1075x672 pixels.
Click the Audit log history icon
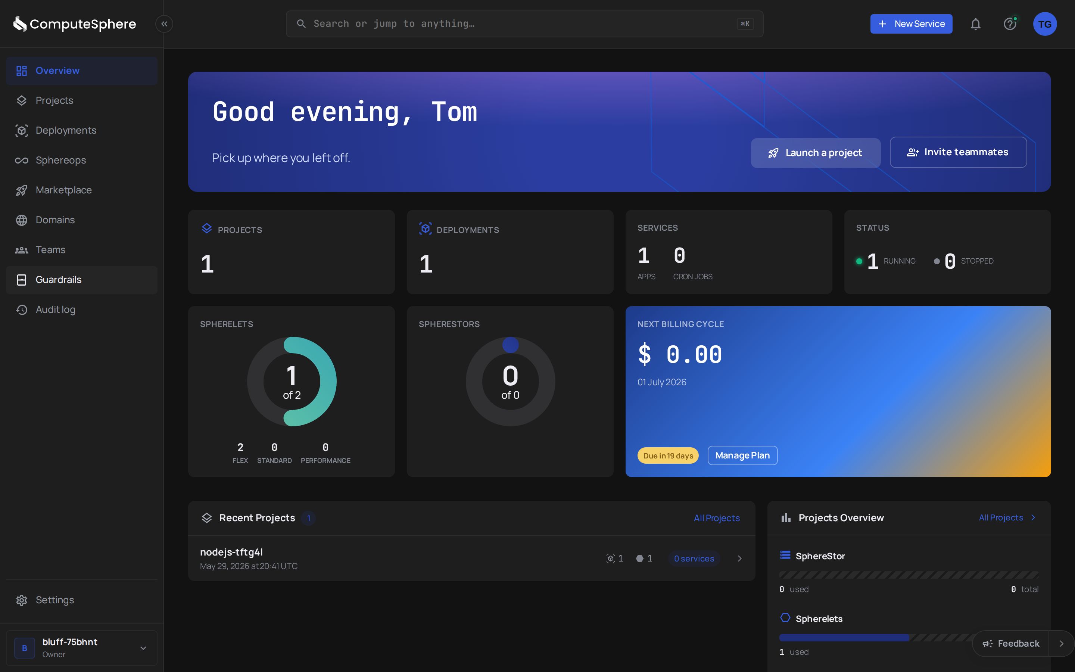[22, 309]
